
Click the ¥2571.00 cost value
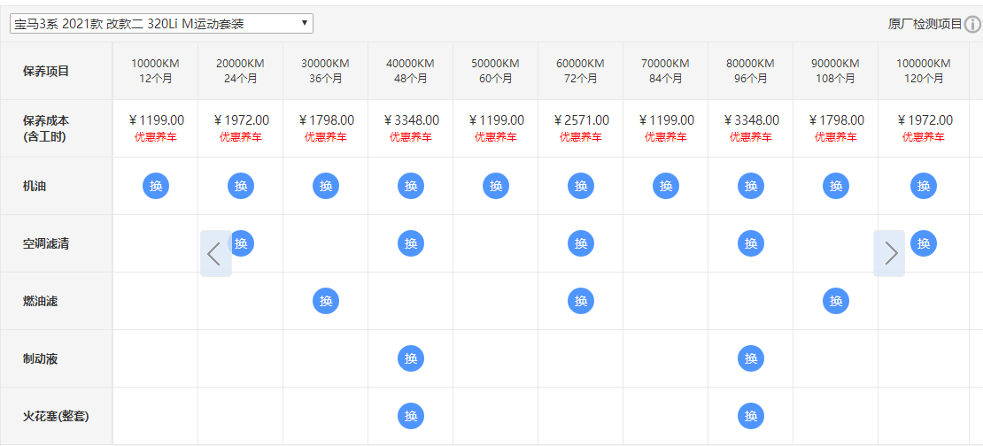point(581,120)
